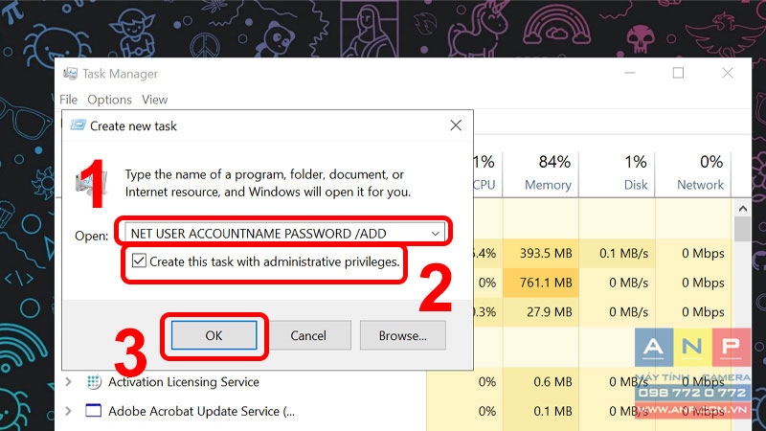Open the File menu
Image resolution: width=766 pixels, height=431 pixels.
point(68,100)
